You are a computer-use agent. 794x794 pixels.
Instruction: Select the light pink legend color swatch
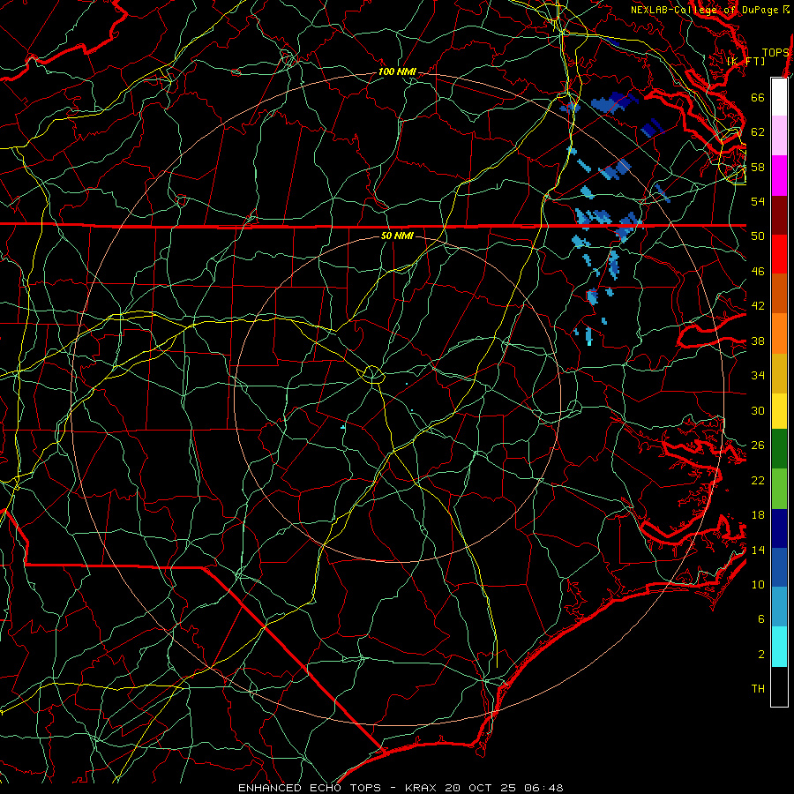coord(779,135)
